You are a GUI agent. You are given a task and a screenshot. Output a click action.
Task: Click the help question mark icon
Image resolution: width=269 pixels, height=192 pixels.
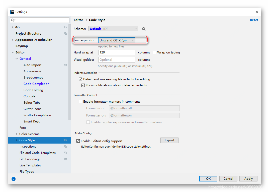click(14, 179)
